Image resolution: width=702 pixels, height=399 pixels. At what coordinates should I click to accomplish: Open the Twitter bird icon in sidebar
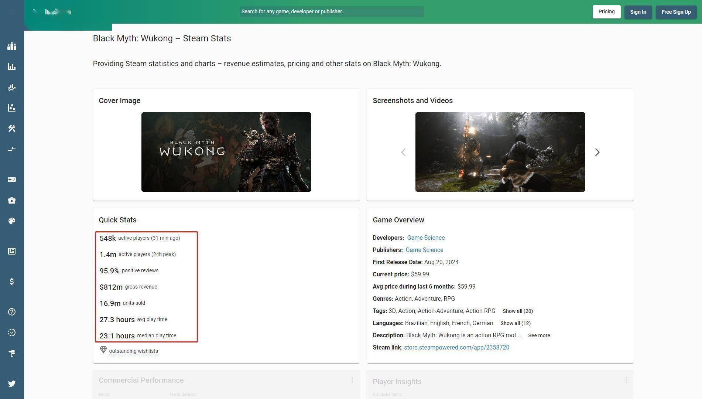pos(12,383)
